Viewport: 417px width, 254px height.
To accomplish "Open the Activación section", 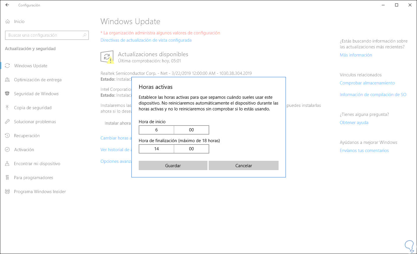I will coord(24,150).
